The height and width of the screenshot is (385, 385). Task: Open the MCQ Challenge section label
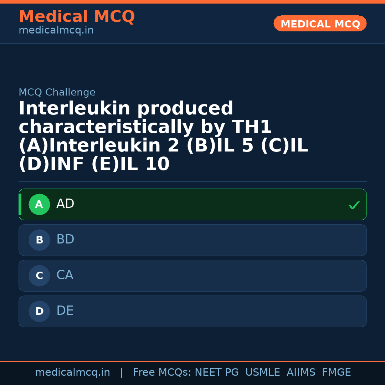(57, 92)
